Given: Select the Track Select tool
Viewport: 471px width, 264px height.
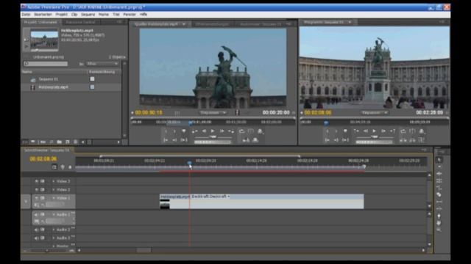Looking at the screenshot, I should click(x=439, y=166).
